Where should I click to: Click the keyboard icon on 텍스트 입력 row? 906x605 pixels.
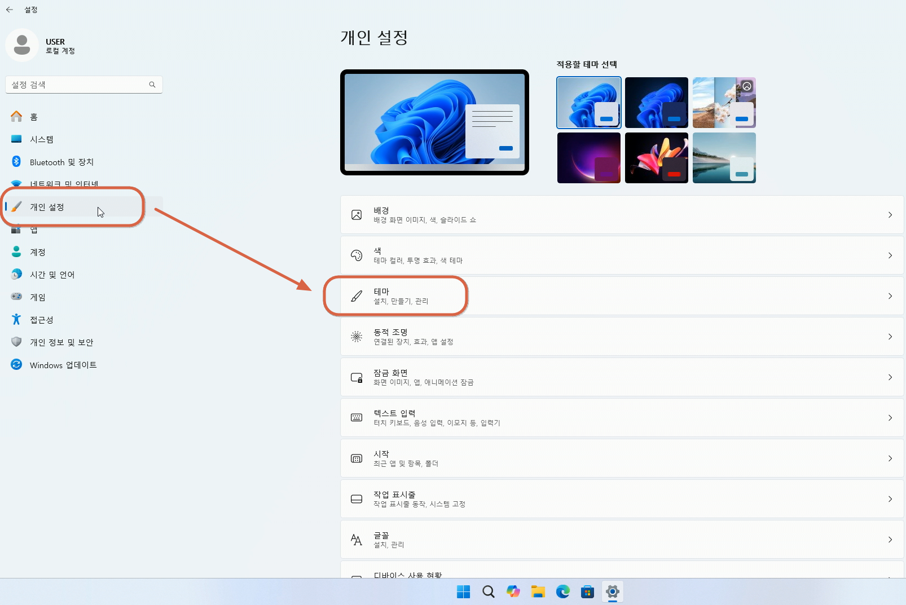pyautogui.click(x=356, y=417)
